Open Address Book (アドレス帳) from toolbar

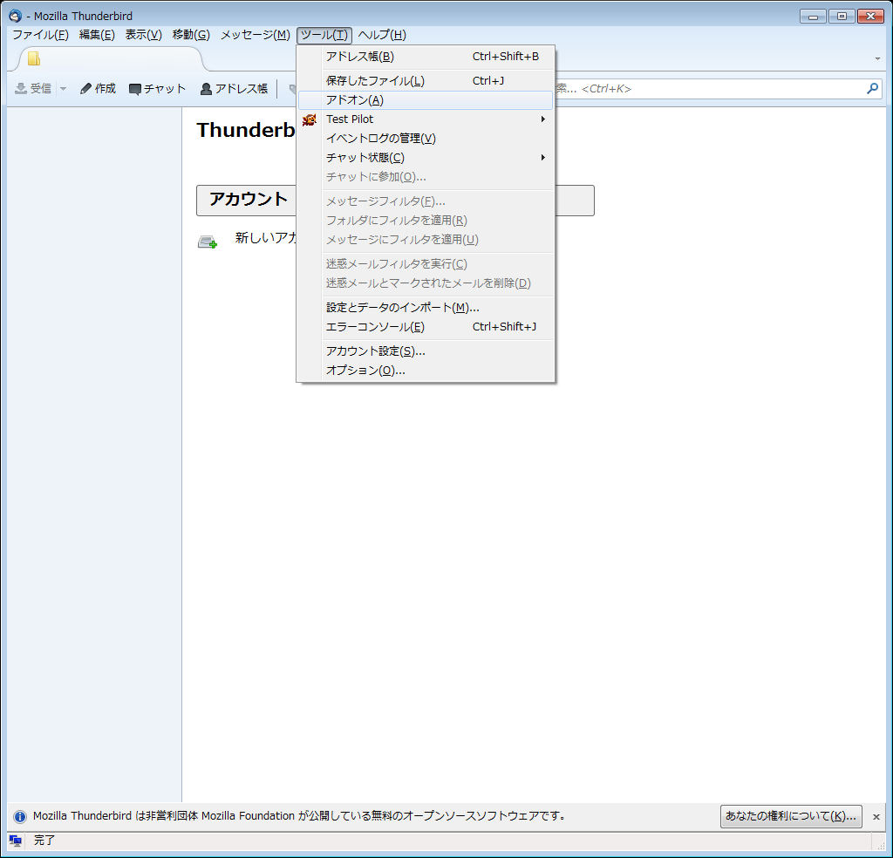234,89
